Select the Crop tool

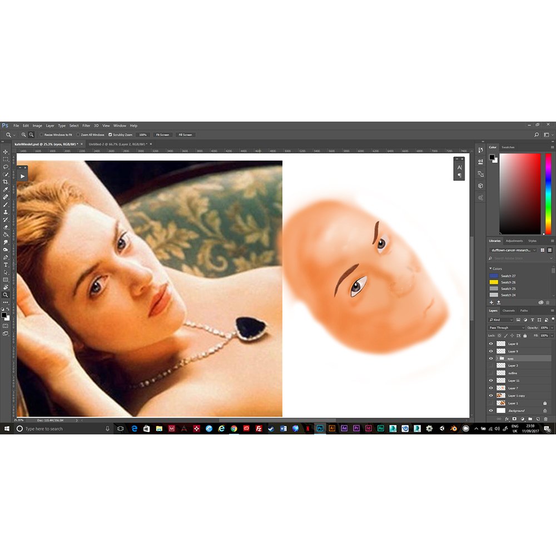tap(6, 182)
